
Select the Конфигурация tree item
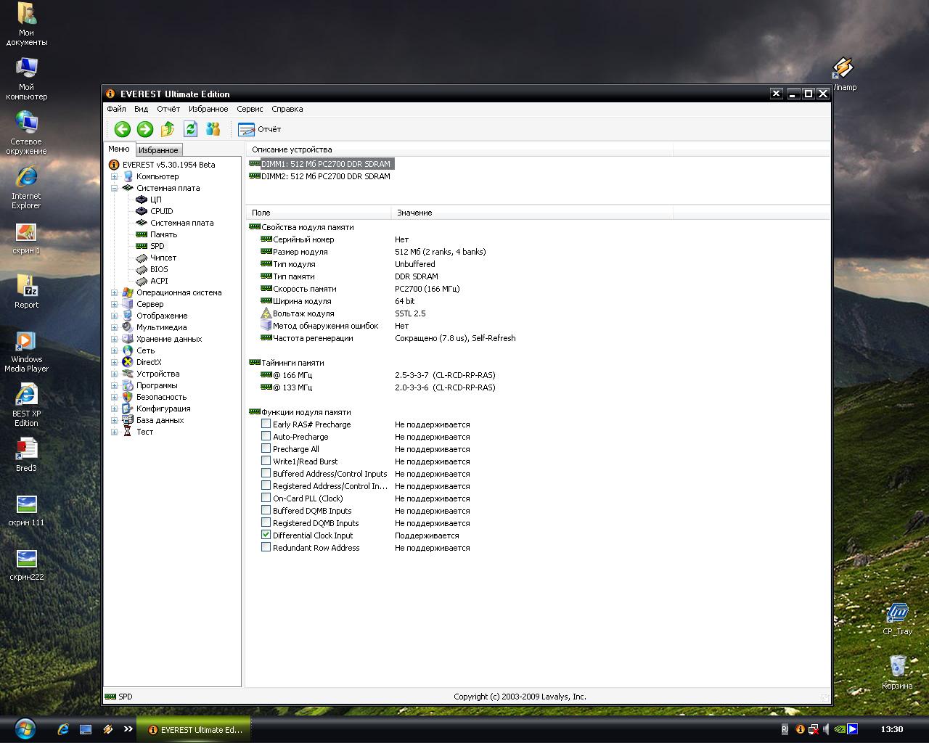tap(163, 409)
